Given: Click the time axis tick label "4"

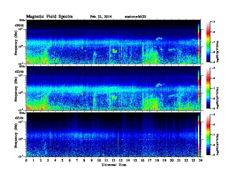Looking at the screenshot, I should (55, 160).
